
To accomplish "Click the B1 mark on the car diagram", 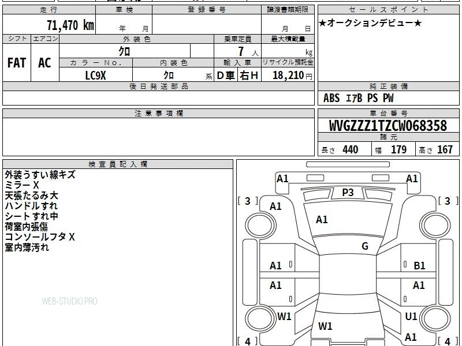I will [x=419, y=266].
